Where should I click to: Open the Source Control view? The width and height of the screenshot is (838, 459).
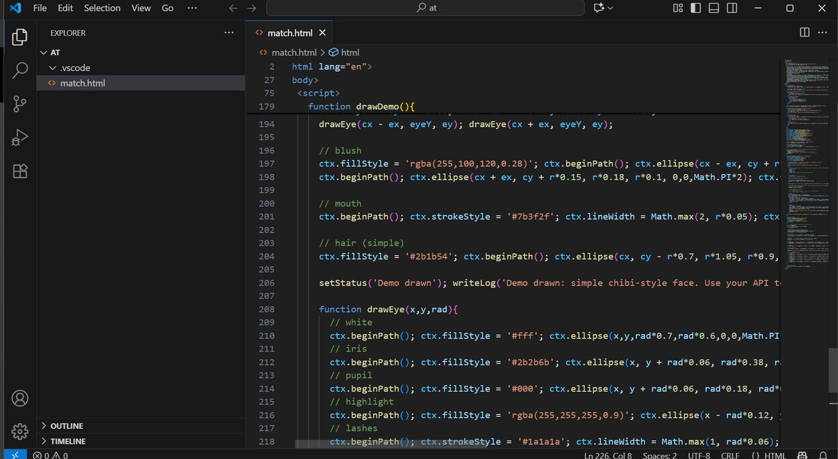tap(19, 104)
